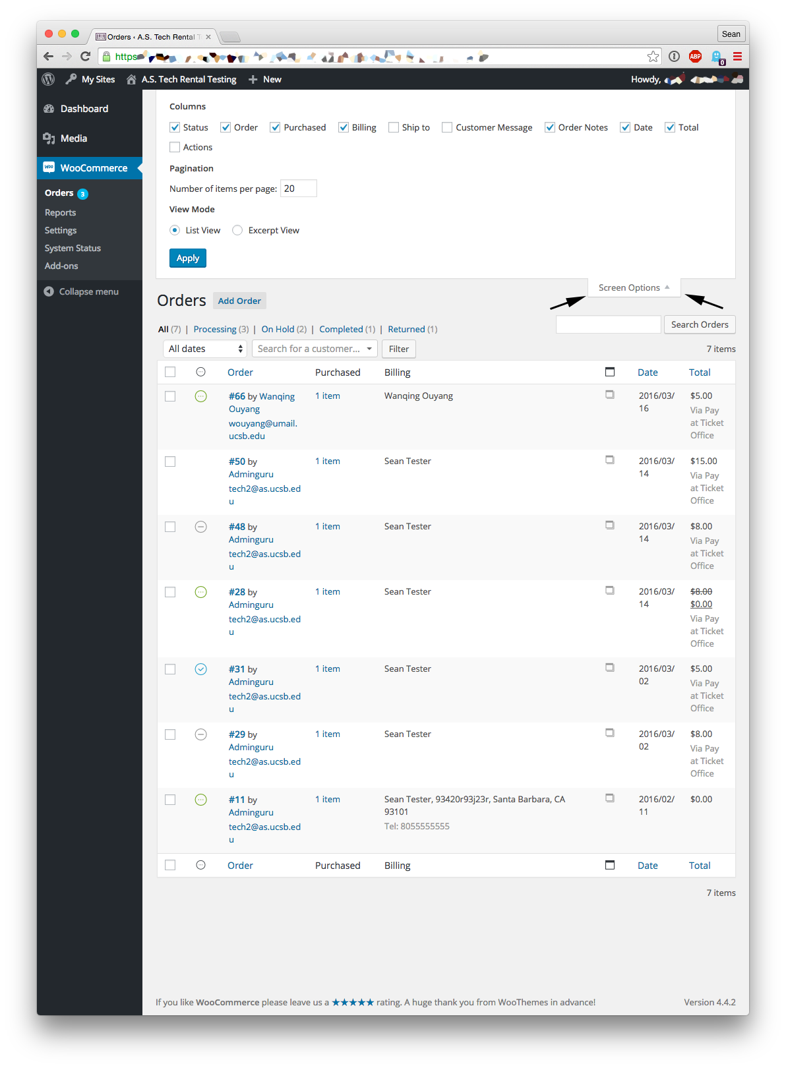Enable the Ship to column checkbox
The image size is (786, 1068).
(394, 127)
